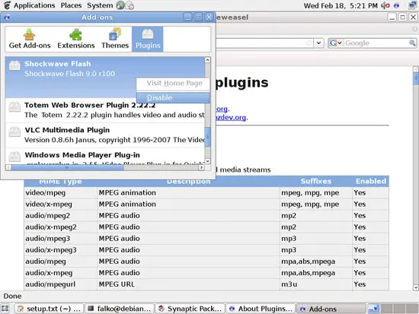The image size is (419, 314).
Task: Click the search magnifier icon
Action: [x=412, y=43]
